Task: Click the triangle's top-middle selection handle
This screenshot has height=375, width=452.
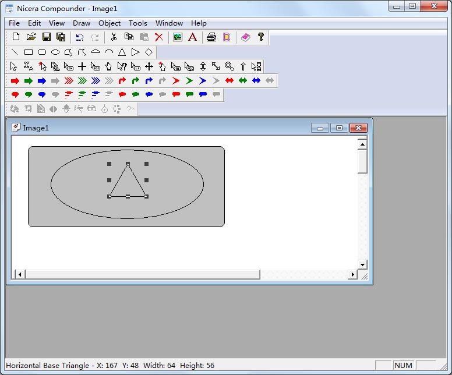Action: [x=128, y=164]
